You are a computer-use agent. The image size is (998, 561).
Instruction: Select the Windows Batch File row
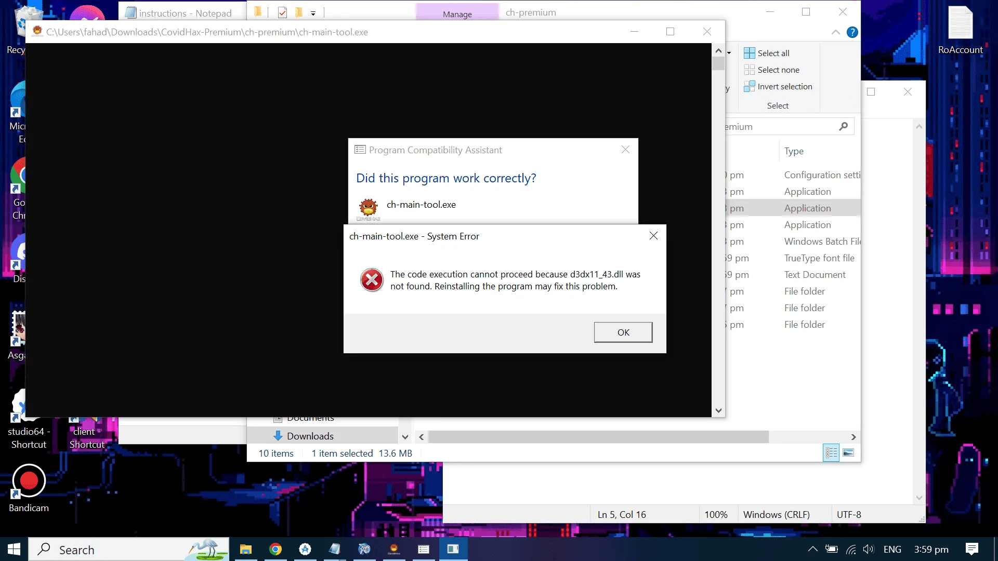click(793, 242)
